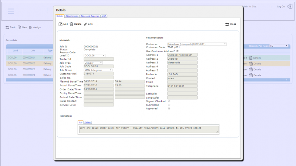Click the Link chain icon
This screenshot has width=296, height=166.
click(85, 24)
